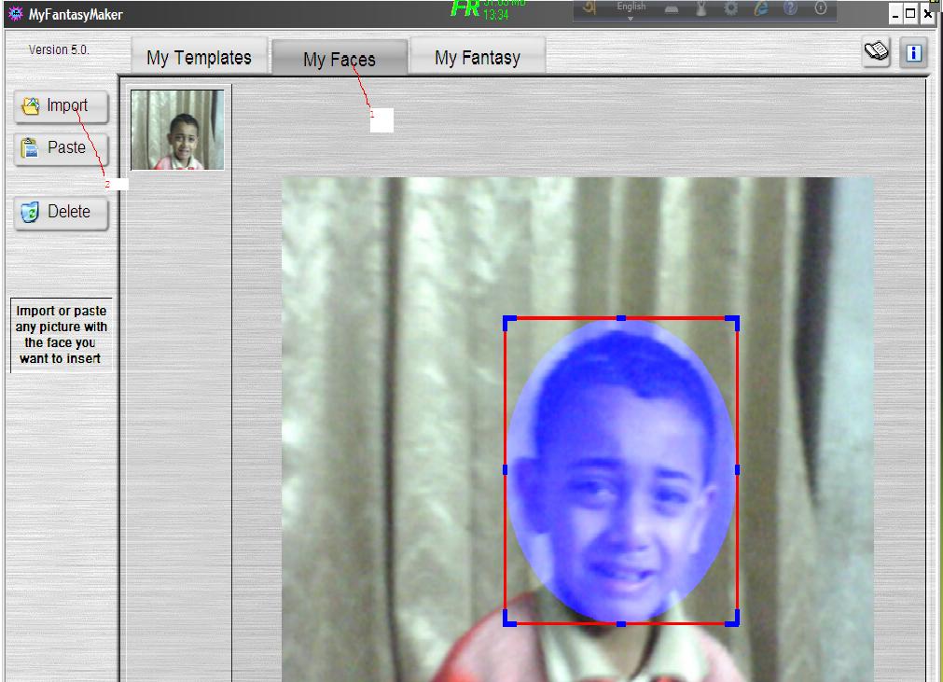Click the Paste button
The width and height of the screenshot is (943, 682).
[61, 148]
